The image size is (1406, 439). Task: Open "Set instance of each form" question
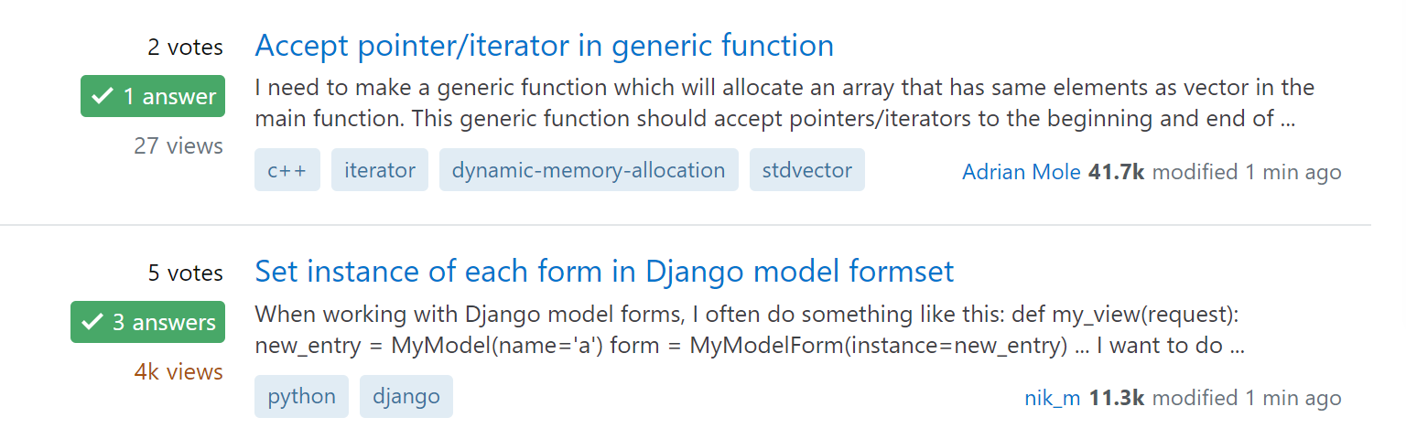(604, 272)
